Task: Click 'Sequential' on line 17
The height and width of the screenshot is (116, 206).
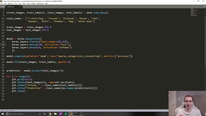Action: tap(32, 39)
